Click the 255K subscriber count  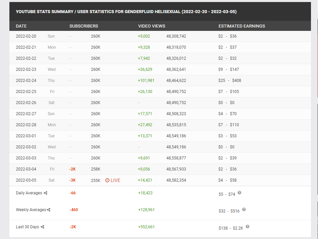point(96,180)
